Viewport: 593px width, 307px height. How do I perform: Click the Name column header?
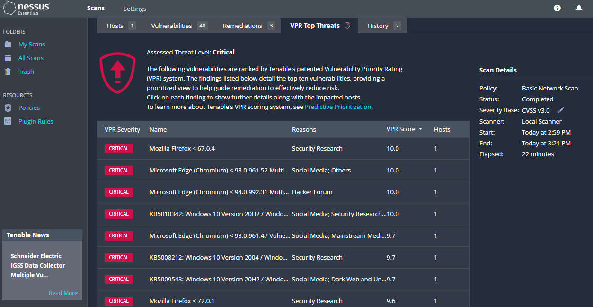158,129
